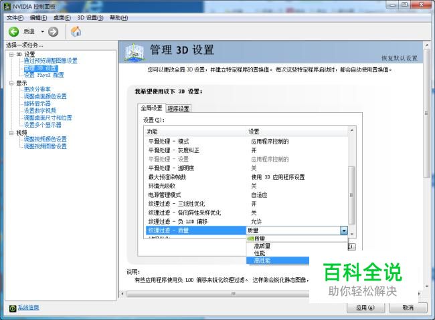Image resolution: width=435 pixels, height=320 pixels.
Task: Switch to 全局设置 tab
Action: click(151, 108)
